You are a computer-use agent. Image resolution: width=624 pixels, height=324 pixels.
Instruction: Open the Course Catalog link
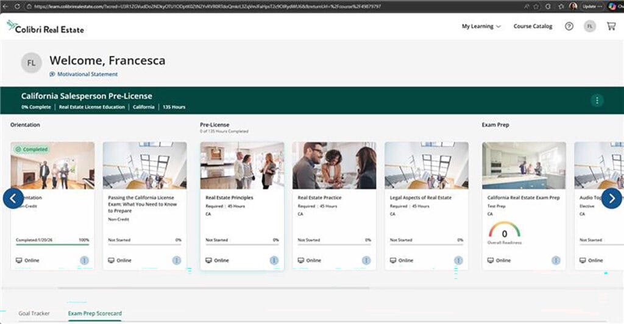[x=533, y=26]
